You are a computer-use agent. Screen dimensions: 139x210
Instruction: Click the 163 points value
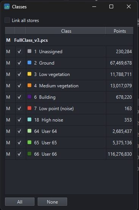click(128, 109)
